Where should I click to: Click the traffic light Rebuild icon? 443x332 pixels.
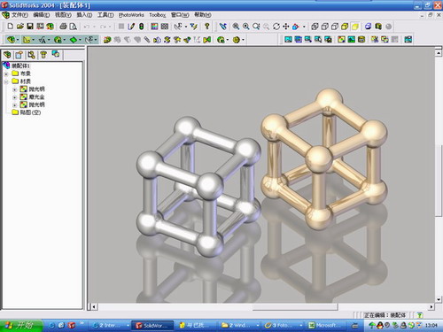tap(142, 27)
